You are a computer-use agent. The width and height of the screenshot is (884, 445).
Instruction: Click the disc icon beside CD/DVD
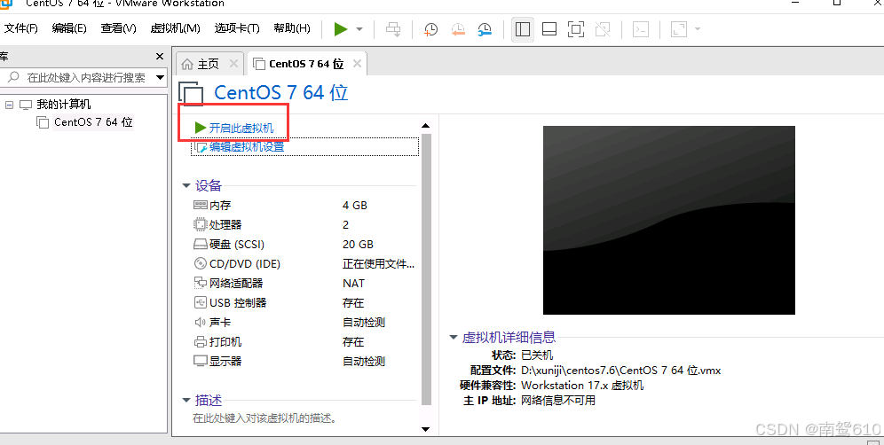click(x=201, y=263)
